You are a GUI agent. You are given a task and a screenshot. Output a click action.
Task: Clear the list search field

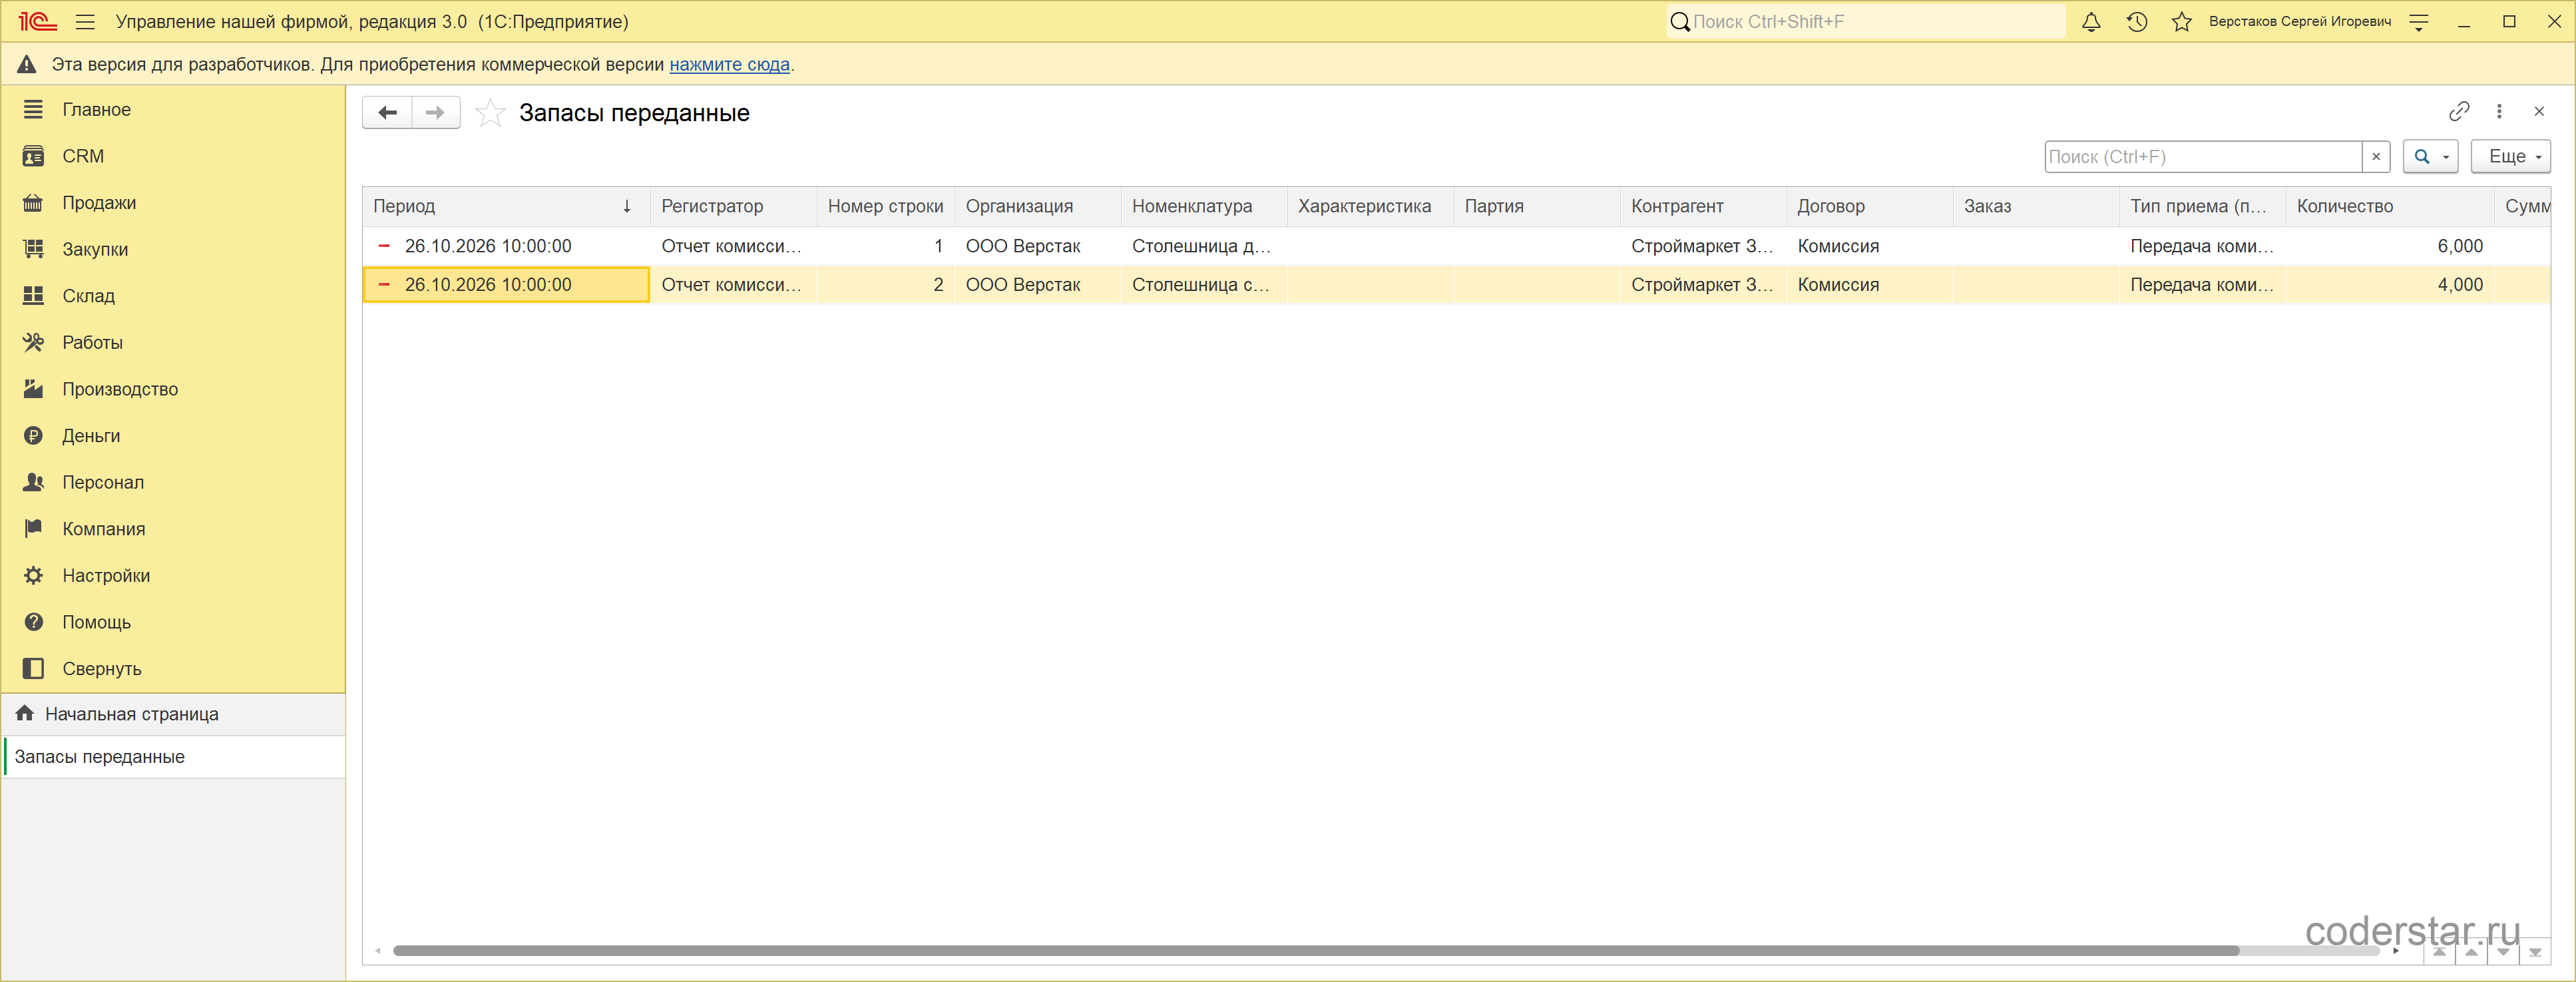(2376, 156)
